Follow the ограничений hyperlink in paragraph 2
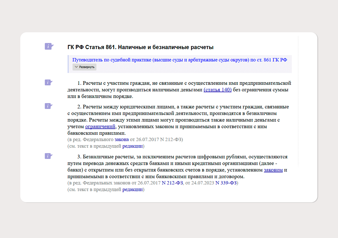This screenshot has height=238, width=338. tap(100, 127)
